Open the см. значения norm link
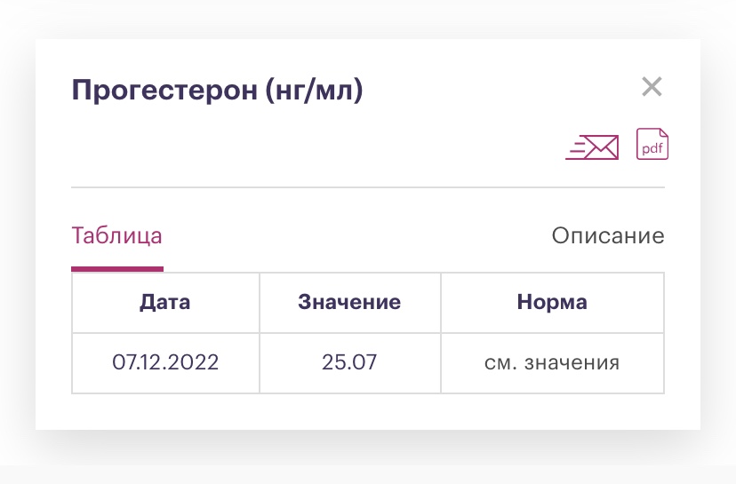 pos(552,362)
